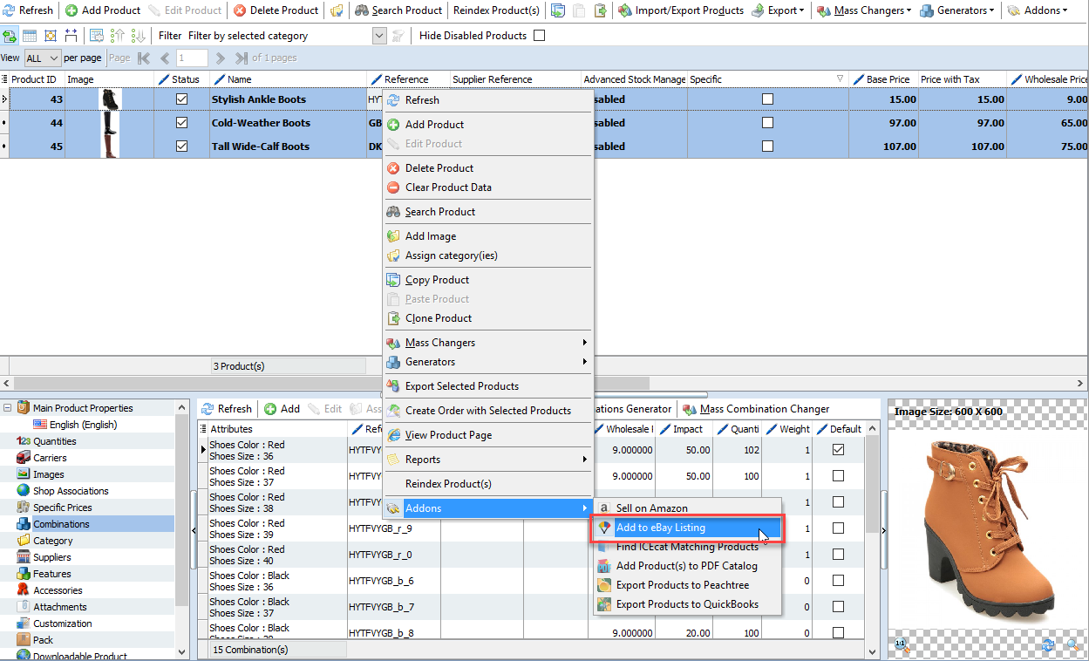The height and width of the screenshot is (661, 1089).
Task: Open Mass Changers submenu in context menu
Action: [x=488, y=343]
